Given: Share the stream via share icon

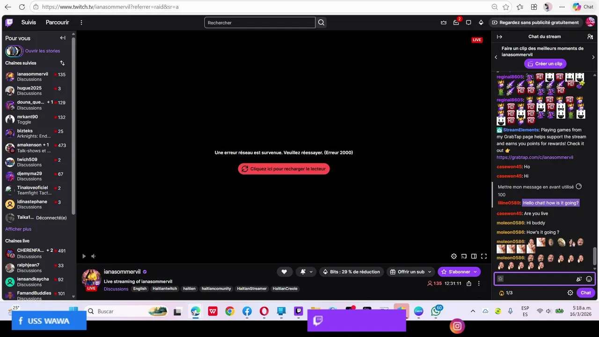Looking at the screenshot, I should tap(469, 283).
